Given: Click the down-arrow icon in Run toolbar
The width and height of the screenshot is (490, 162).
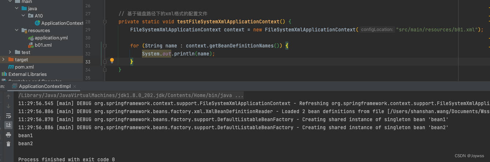Looking at the screenshot, I should pos(8,106).
